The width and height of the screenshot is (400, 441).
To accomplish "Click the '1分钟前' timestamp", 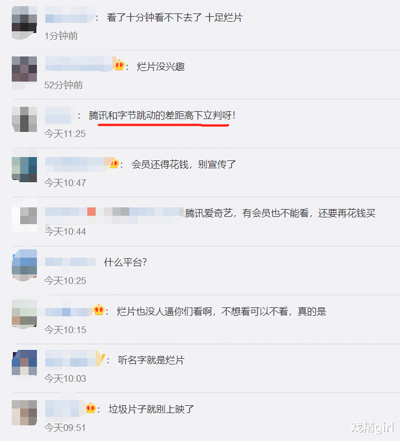I will pyautogui.click(x=61, y=36).
